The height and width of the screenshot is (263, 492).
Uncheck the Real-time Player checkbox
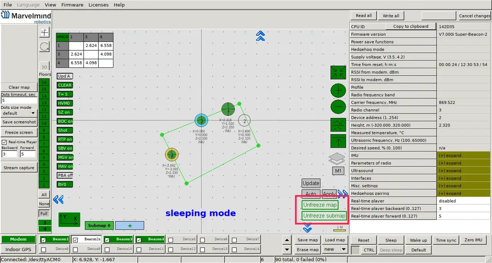[x=4, y=142]
